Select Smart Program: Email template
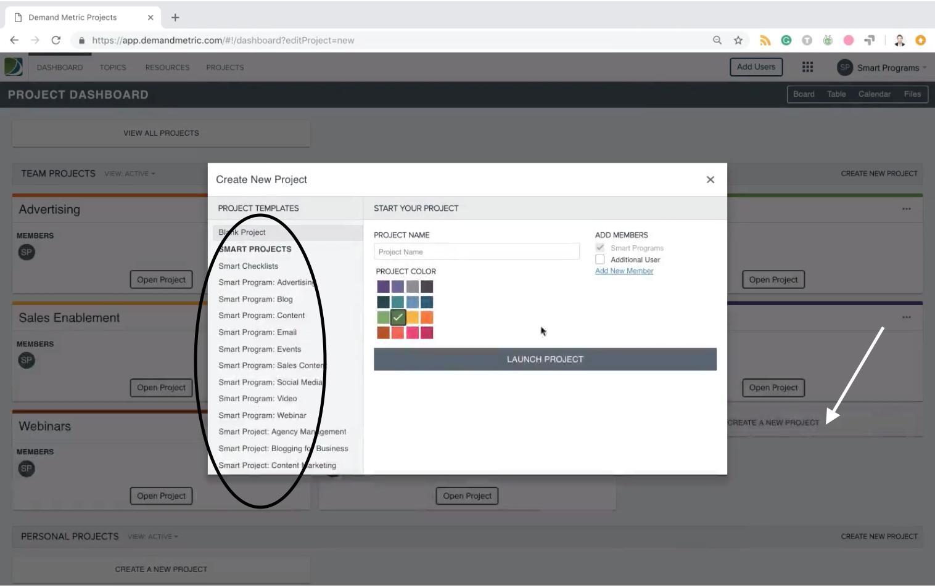This screenshot has height=588, width=935. (x=258, y=332)
